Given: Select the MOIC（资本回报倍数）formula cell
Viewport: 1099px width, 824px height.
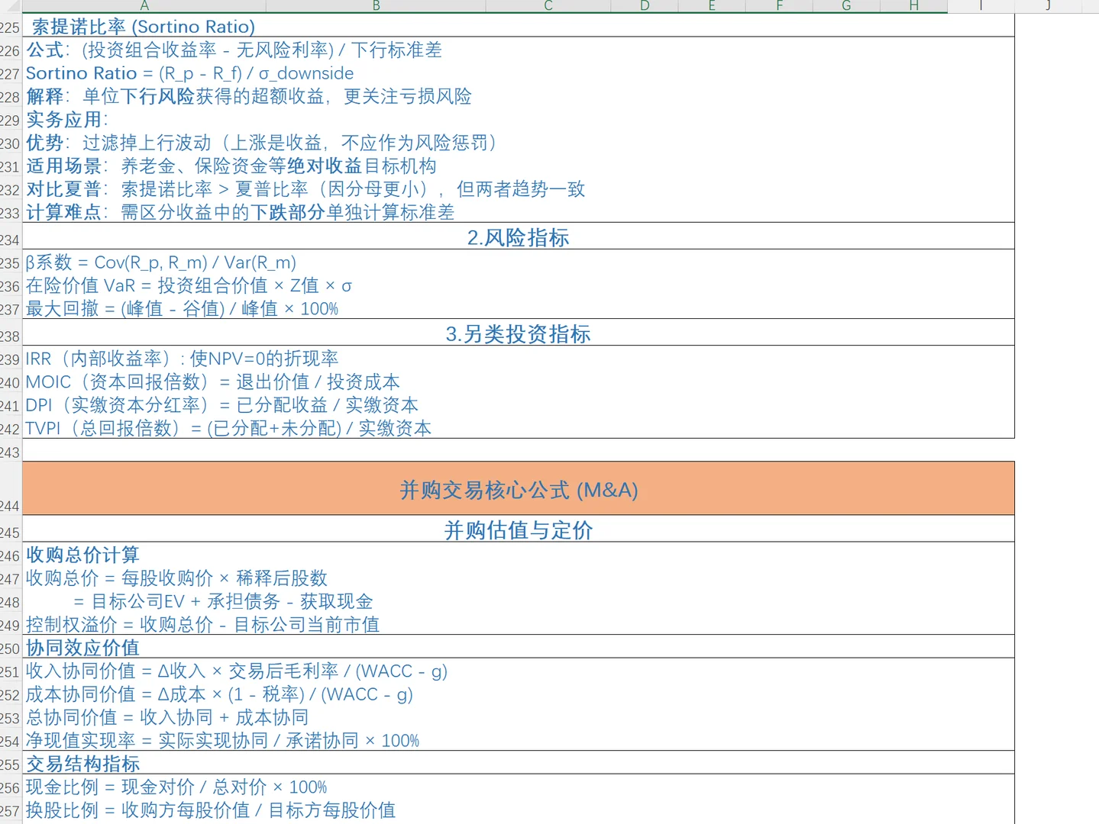Looking at the screenshot, I should (212, 381).
